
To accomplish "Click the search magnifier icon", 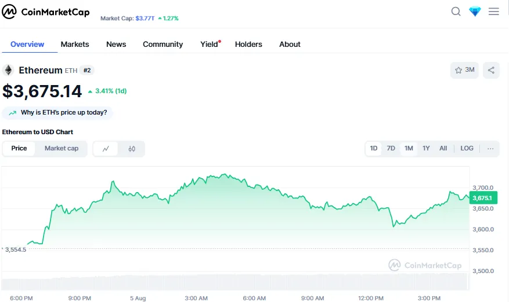I will click(456, 12).
